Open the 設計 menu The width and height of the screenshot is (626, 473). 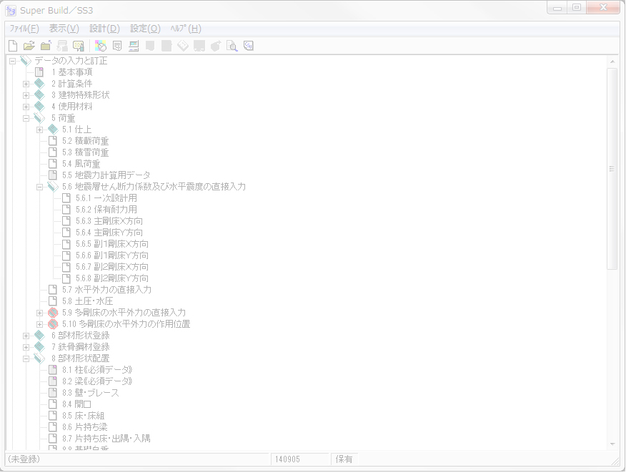click(104, 29)
